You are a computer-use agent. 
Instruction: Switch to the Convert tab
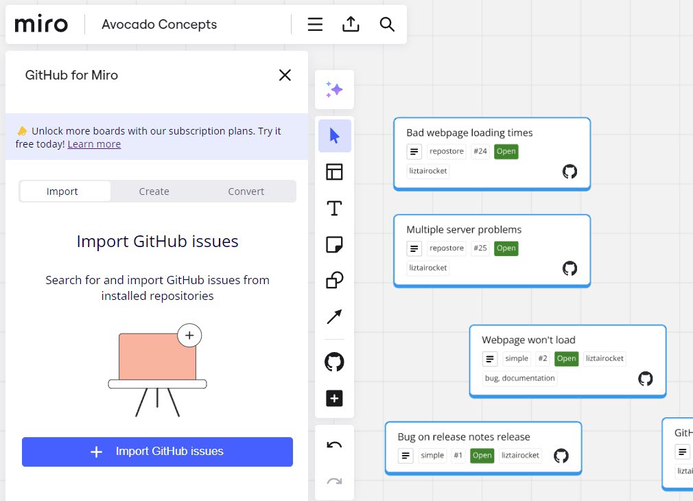[x=246, y=191]
